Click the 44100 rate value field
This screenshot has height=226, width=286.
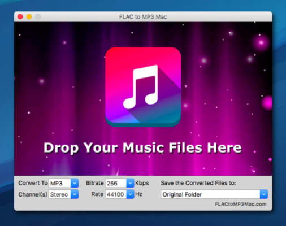click(x=116, y=194)
